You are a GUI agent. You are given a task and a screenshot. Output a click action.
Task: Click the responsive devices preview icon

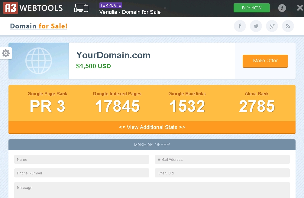[x=81, y=8]
